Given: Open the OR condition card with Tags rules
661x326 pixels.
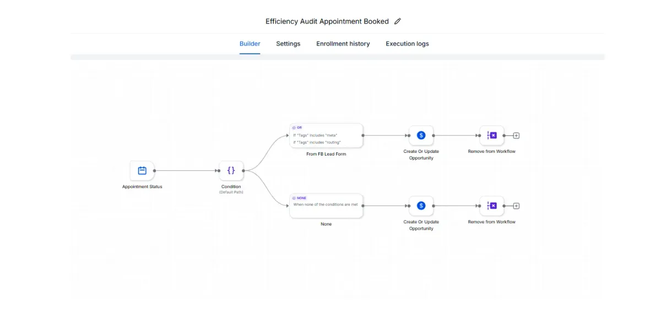Looking at the screenshot, I should coord(326,135).
